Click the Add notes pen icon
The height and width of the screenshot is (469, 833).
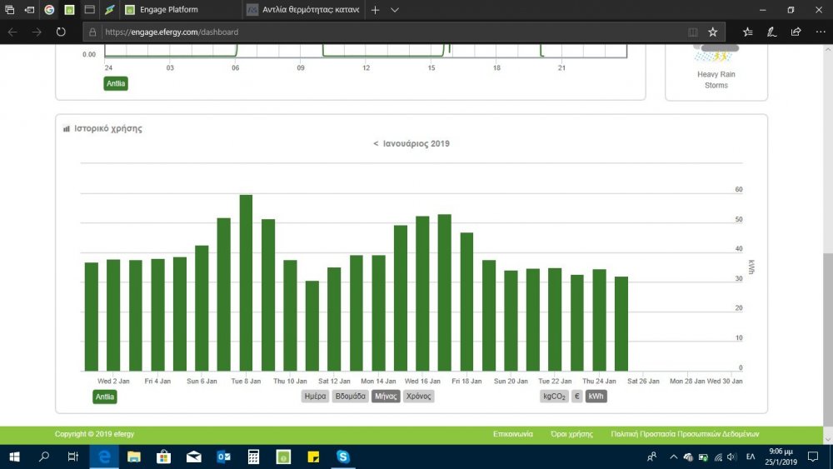click(771, 32)
